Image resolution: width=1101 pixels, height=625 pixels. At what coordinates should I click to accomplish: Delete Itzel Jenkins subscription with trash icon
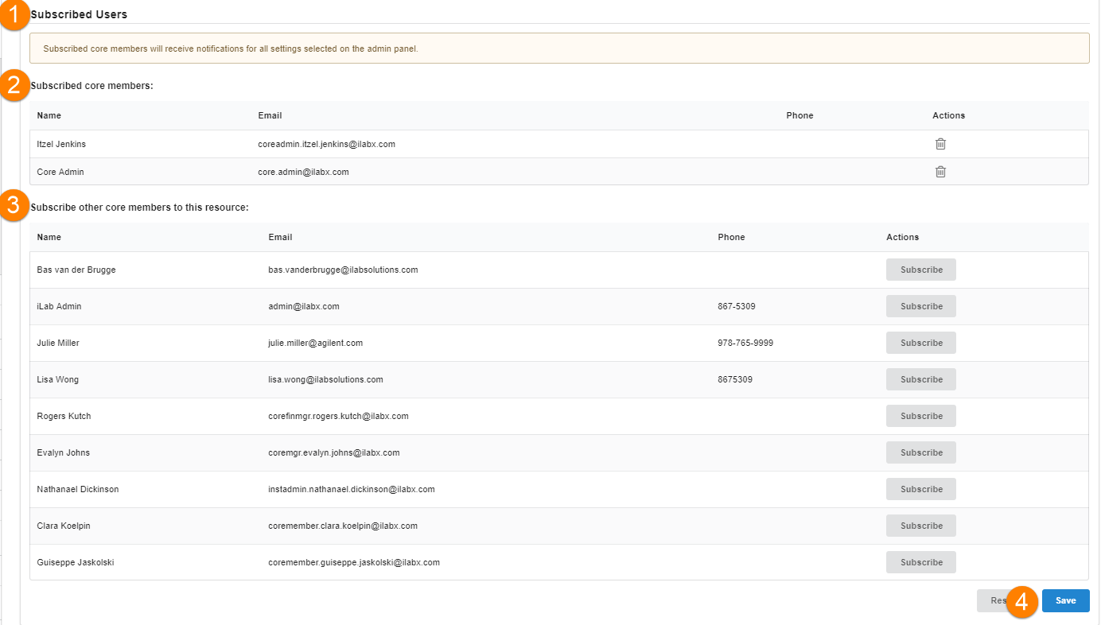tap(940, 144)
